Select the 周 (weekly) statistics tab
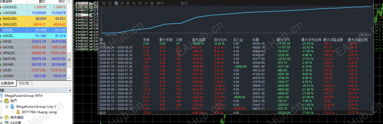 pos(116,4)
